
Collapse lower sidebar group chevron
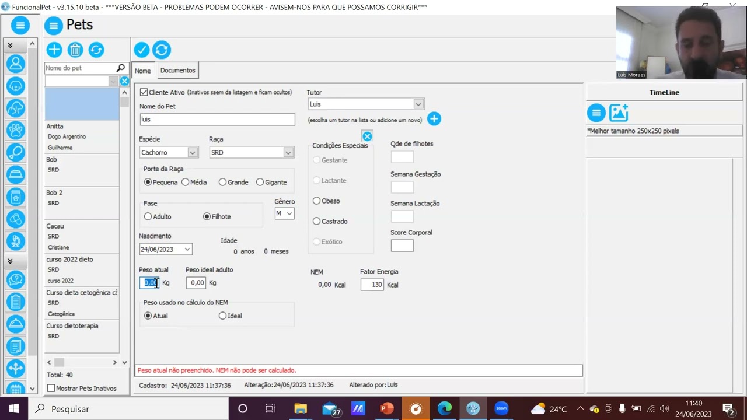10,261
